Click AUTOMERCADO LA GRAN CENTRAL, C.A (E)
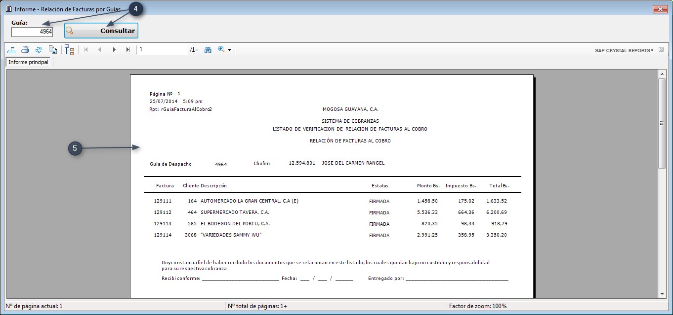The height and width of the screenshot is (315, 673). point(250,201)
